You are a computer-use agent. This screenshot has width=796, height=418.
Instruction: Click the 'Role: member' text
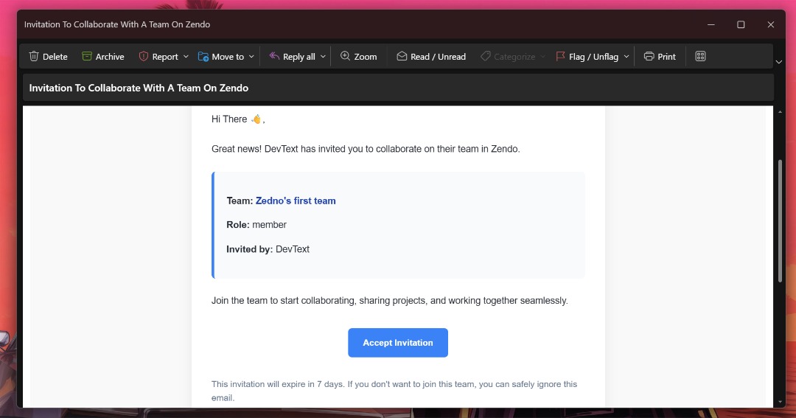coord(256,225)
